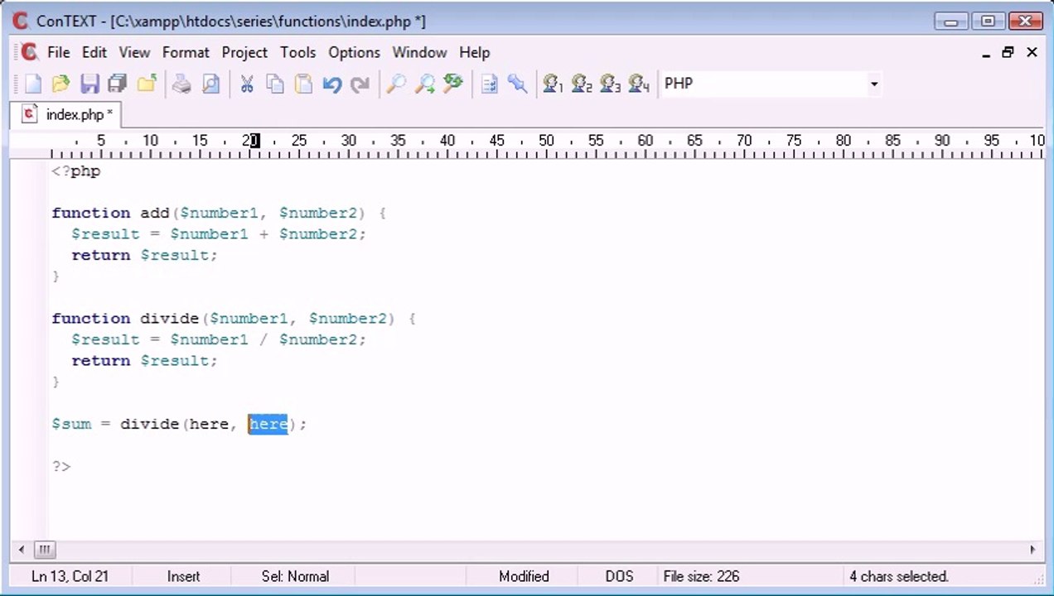Run user command 3 icon
This screenshot has height=596, width=1054.
point(610,84)
